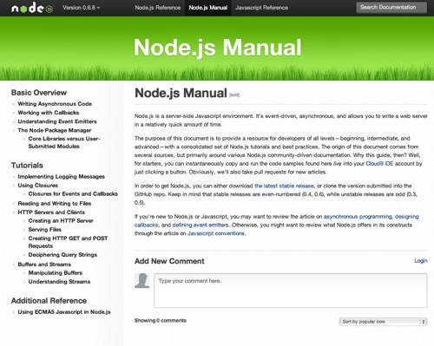Open Understanding Streams tutorial
The image size is (434, 346).
[59, 282]
